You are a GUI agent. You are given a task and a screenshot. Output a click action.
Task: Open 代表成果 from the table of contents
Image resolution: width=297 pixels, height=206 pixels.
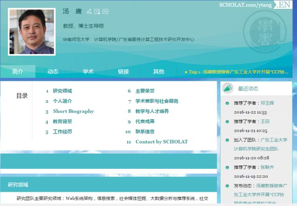145,121
